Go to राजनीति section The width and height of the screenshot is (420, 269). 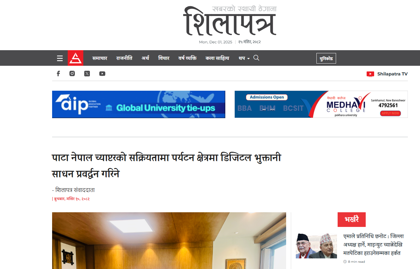coord(124,58)
